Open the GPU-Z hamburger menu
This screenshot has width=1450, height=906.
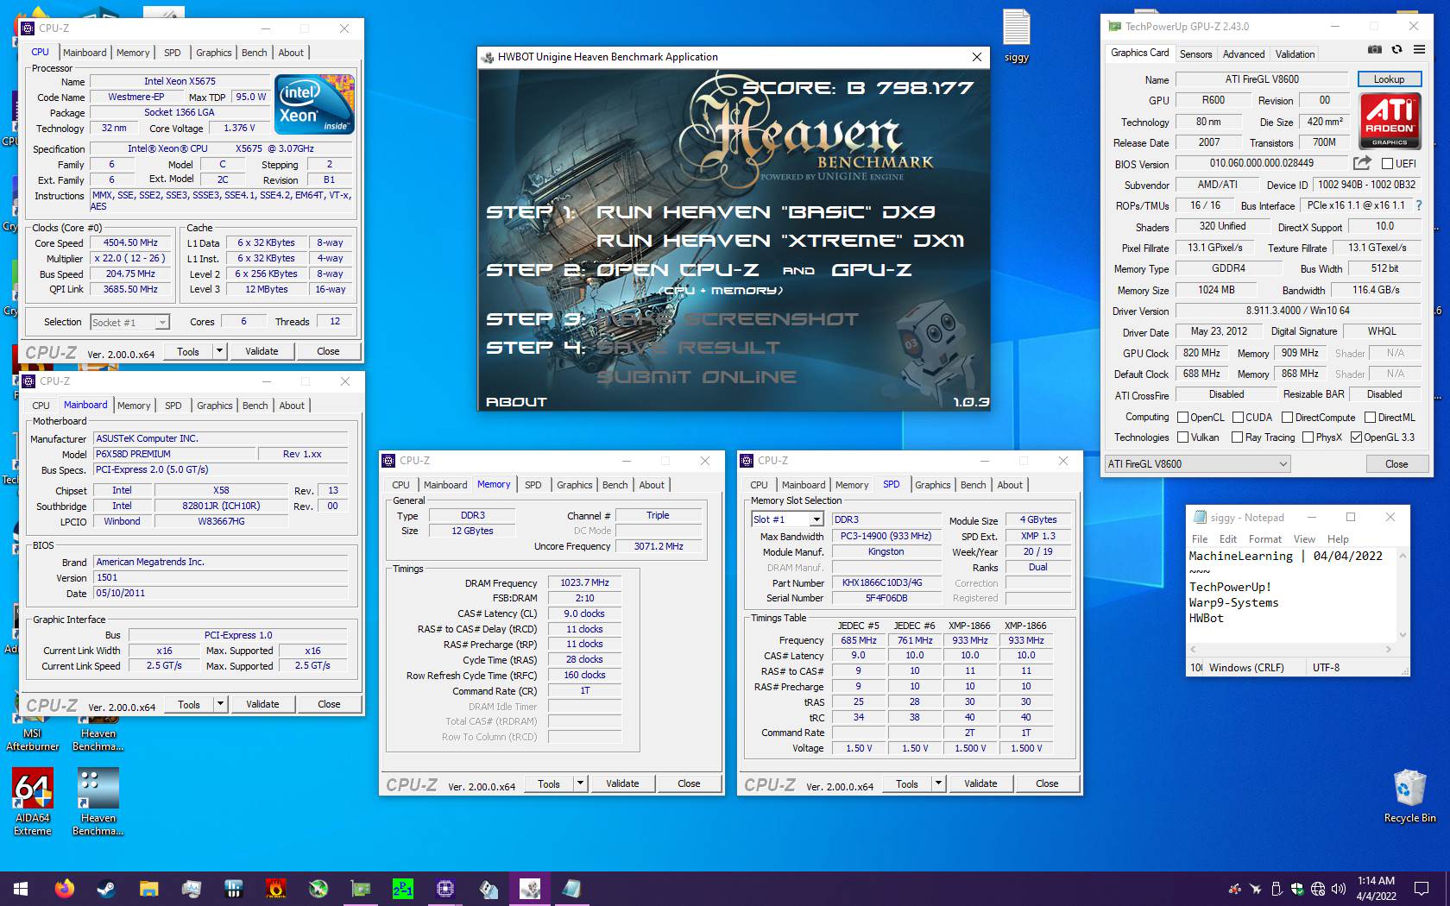pos(1419,49)
